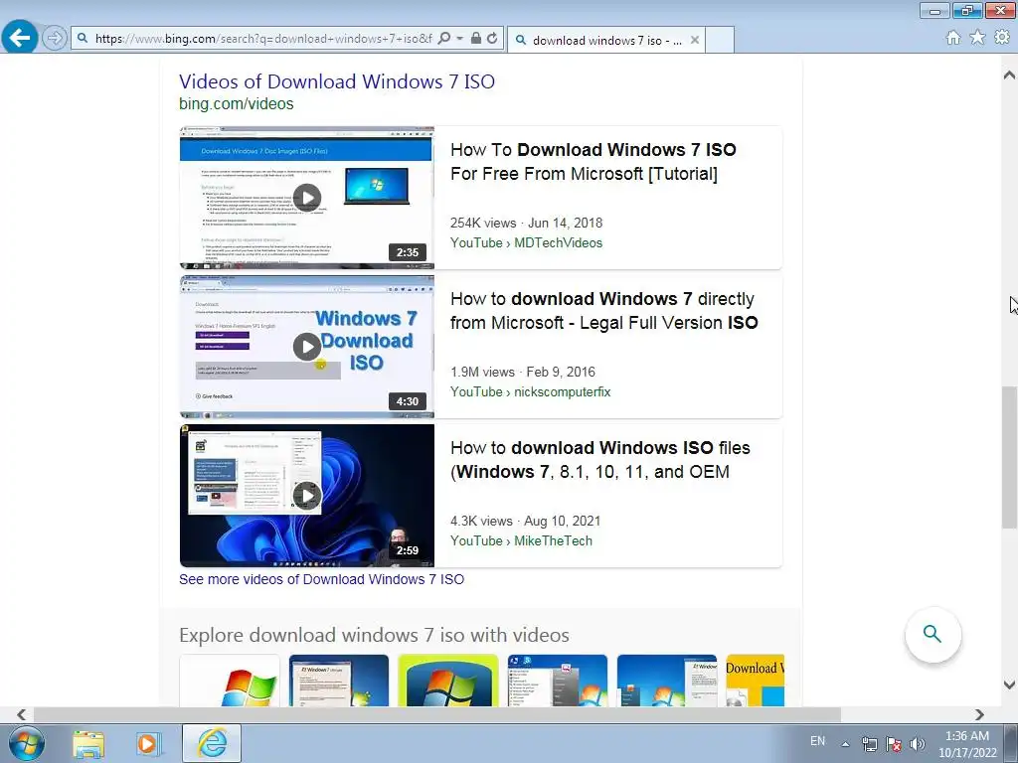The width and height of the screenshot is (1018, 763).
Task: Open the network tray icon
Action: [x=869, y=744]
